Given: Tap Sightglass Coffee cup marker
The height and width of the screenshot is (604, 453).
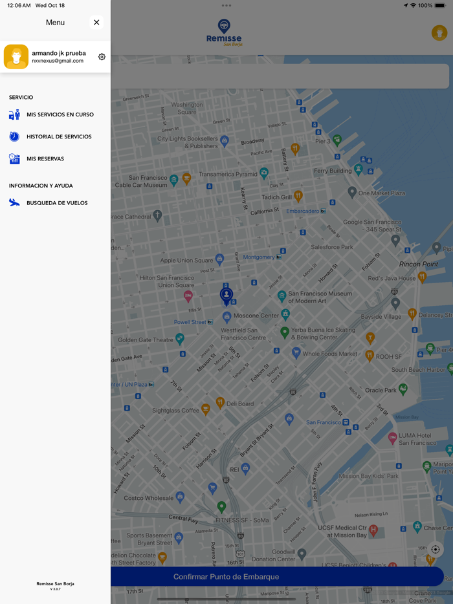Looking at the screenshot, I should (206, 409).
